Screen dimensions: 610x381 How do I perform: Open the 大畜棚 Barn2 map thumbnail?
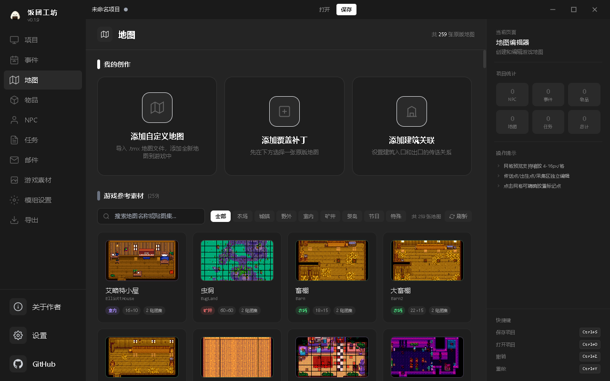pyautogui.click(x=427, y=260)
